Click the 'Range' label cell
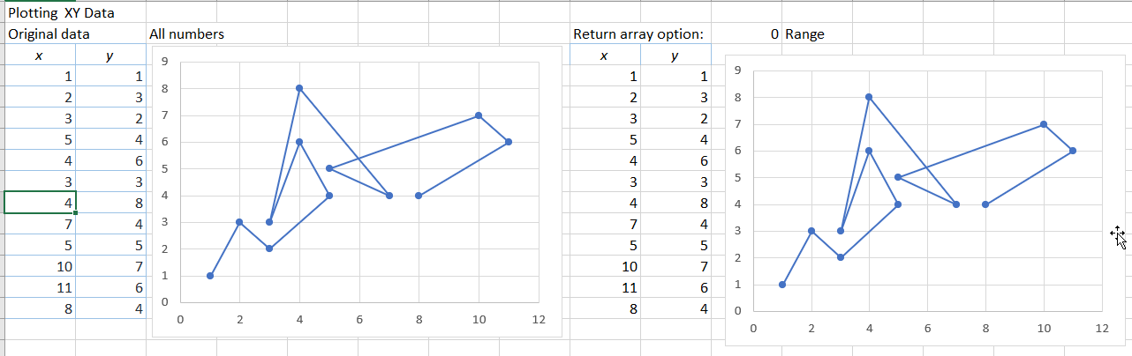The height and width of the screenshot is (356, 1132). pyautogui.click(x=804, y=34)
